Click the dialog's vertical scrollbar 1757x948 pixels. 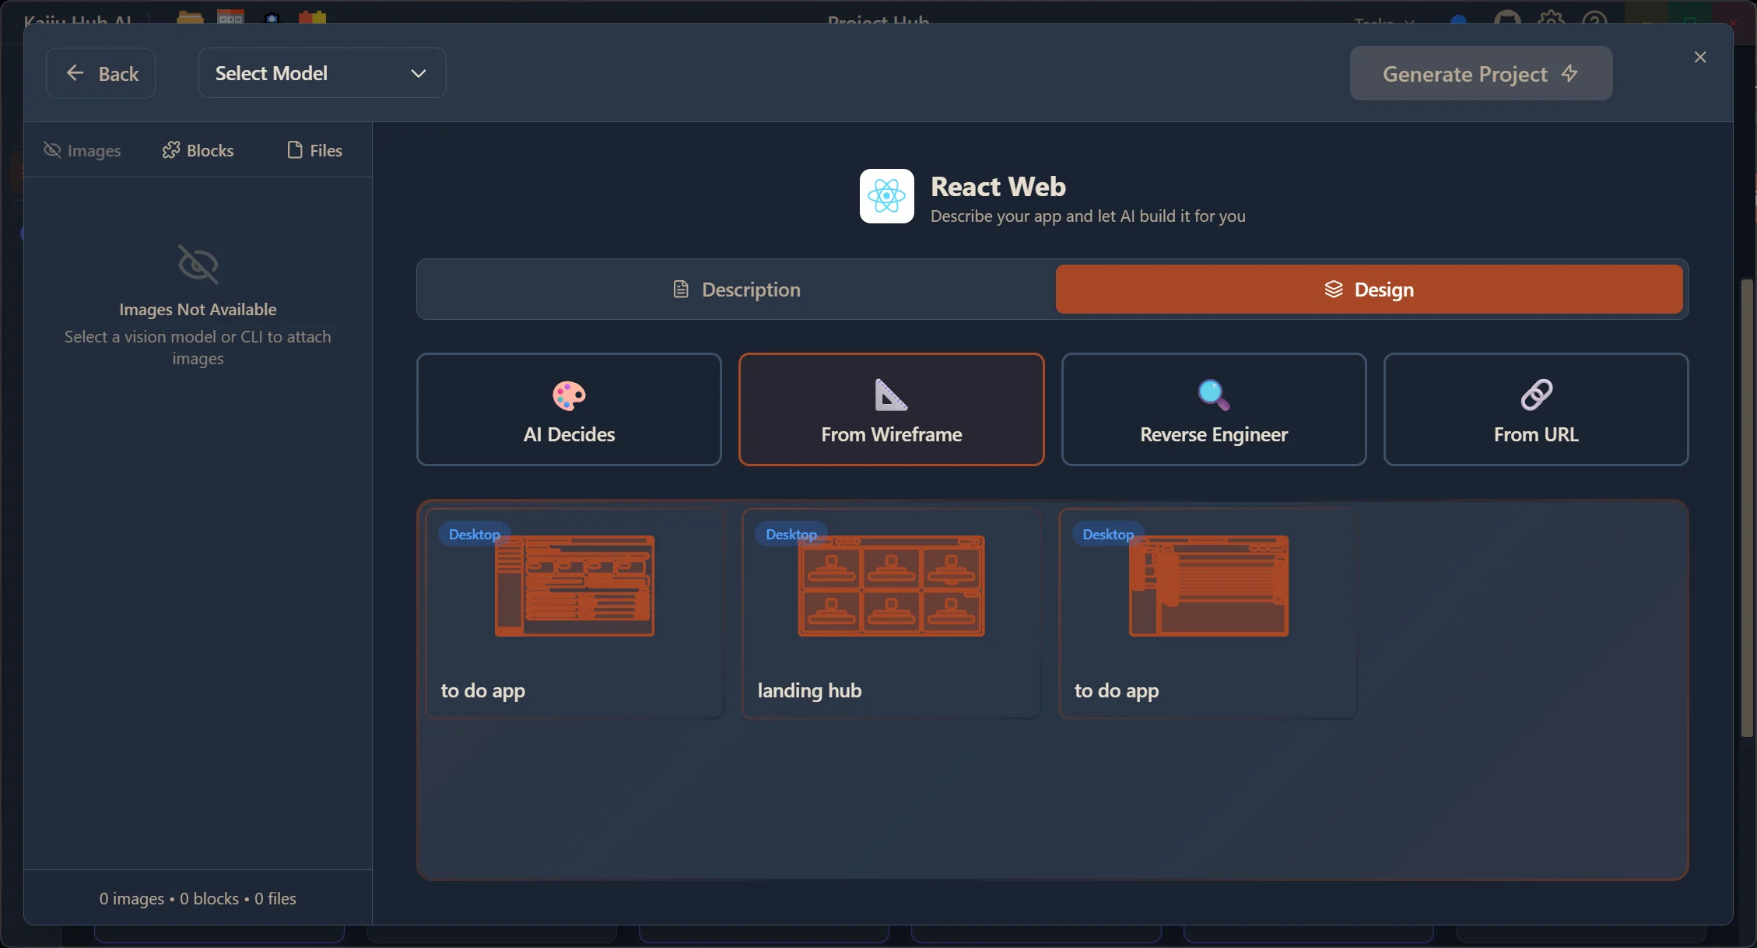[1747, 507]
